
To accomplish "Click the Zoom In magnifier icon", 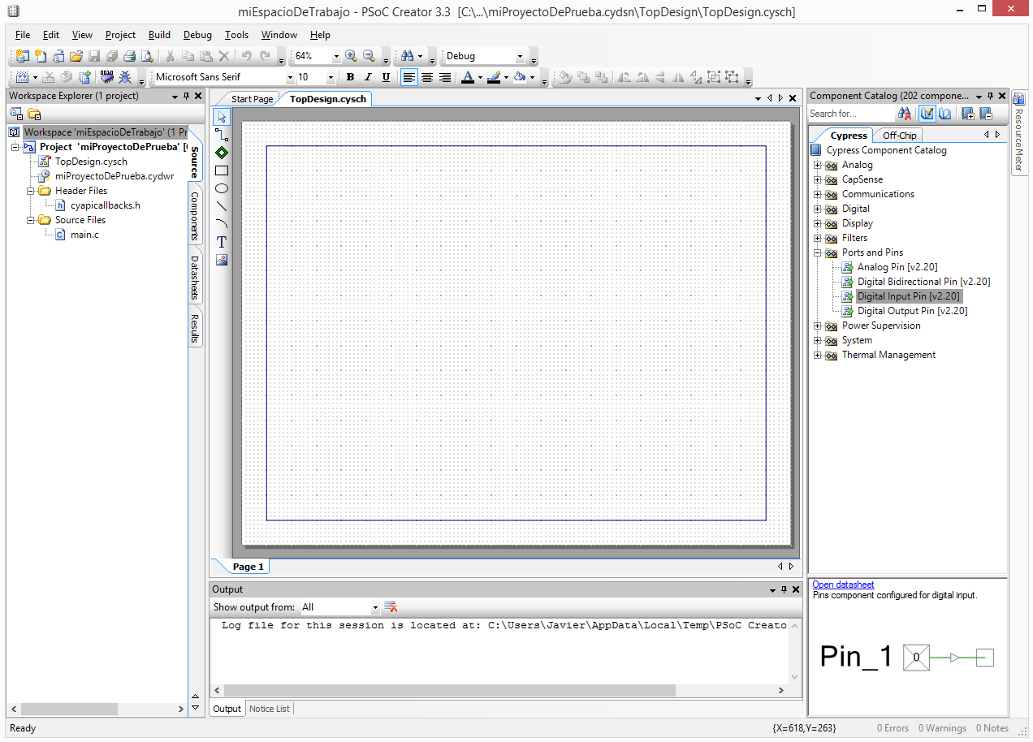I will (x=351, y=56).
